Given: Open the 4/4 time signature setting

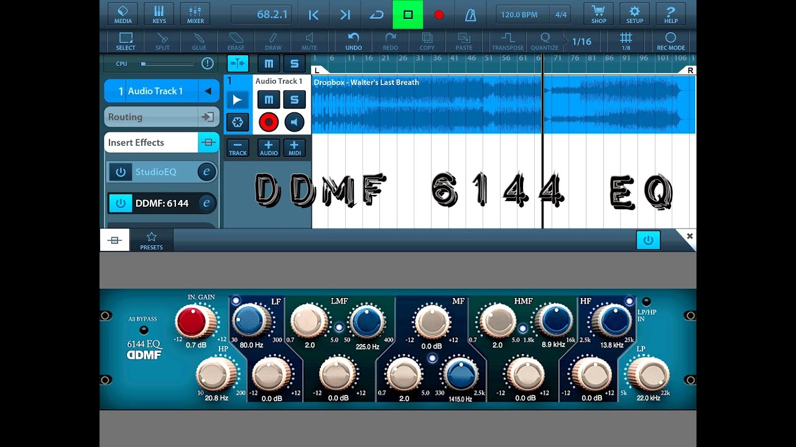Looking at the screenshot, I should [x=561, y=14].
